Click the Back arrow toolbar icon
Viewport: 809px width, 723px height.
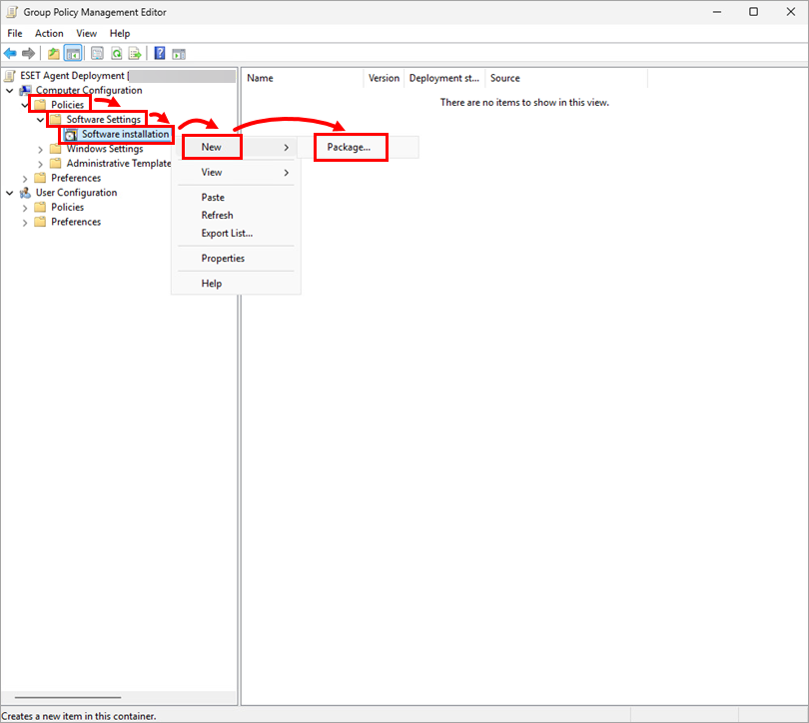(x=10, y=54)
